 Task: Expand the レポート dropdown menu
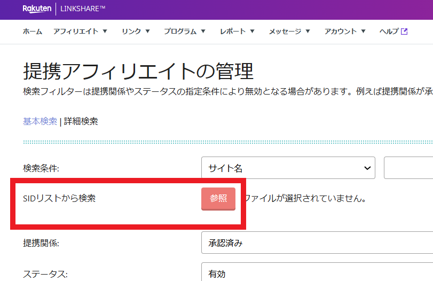pyautogui.click(x=237, y=32)
